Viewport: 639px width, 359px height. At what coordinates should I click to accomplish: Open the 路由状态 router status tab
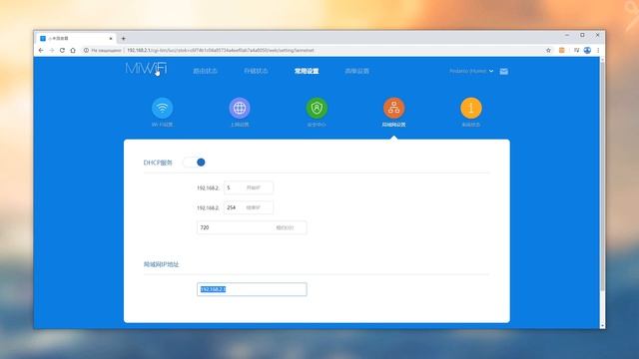click(x=205, y=71)
